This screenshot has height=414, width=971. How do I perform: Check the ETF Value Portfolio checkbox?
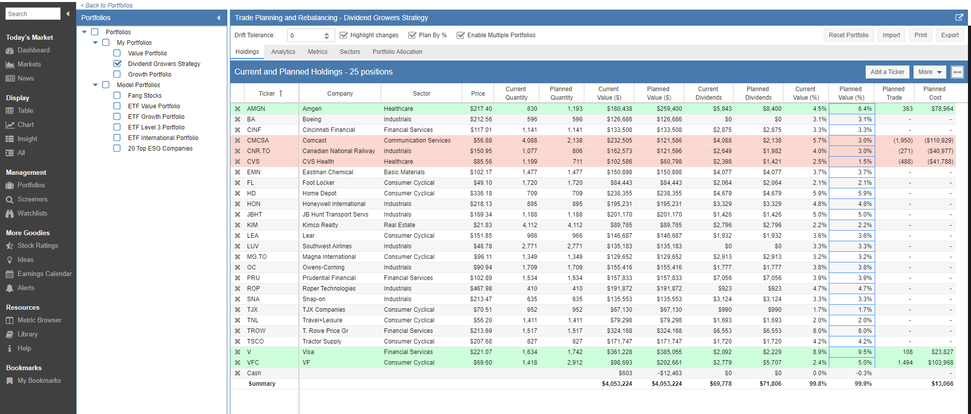[117, 106]
